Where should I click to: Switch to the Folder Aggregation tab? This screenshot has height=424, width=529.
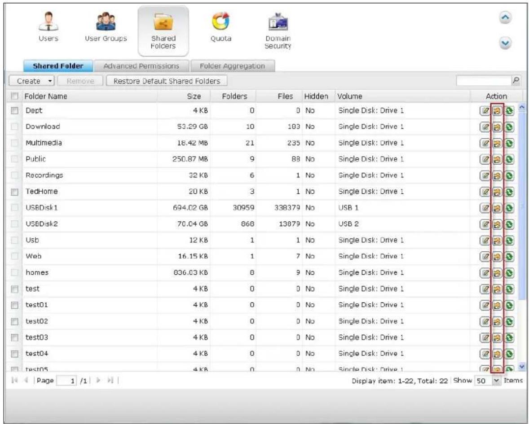[x=233, y=66]
